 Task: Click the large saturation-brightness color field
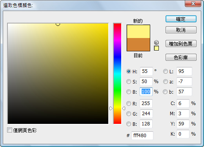pyautogui.click(x=58, y=74)
